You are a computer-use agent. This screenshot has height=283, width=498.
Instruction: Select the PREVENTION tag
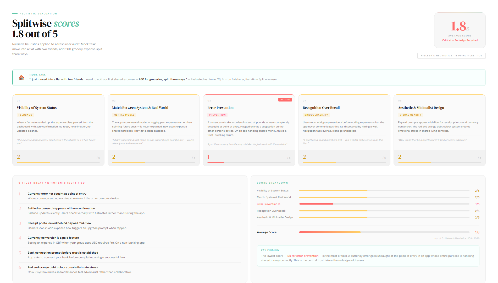point(217,115)
